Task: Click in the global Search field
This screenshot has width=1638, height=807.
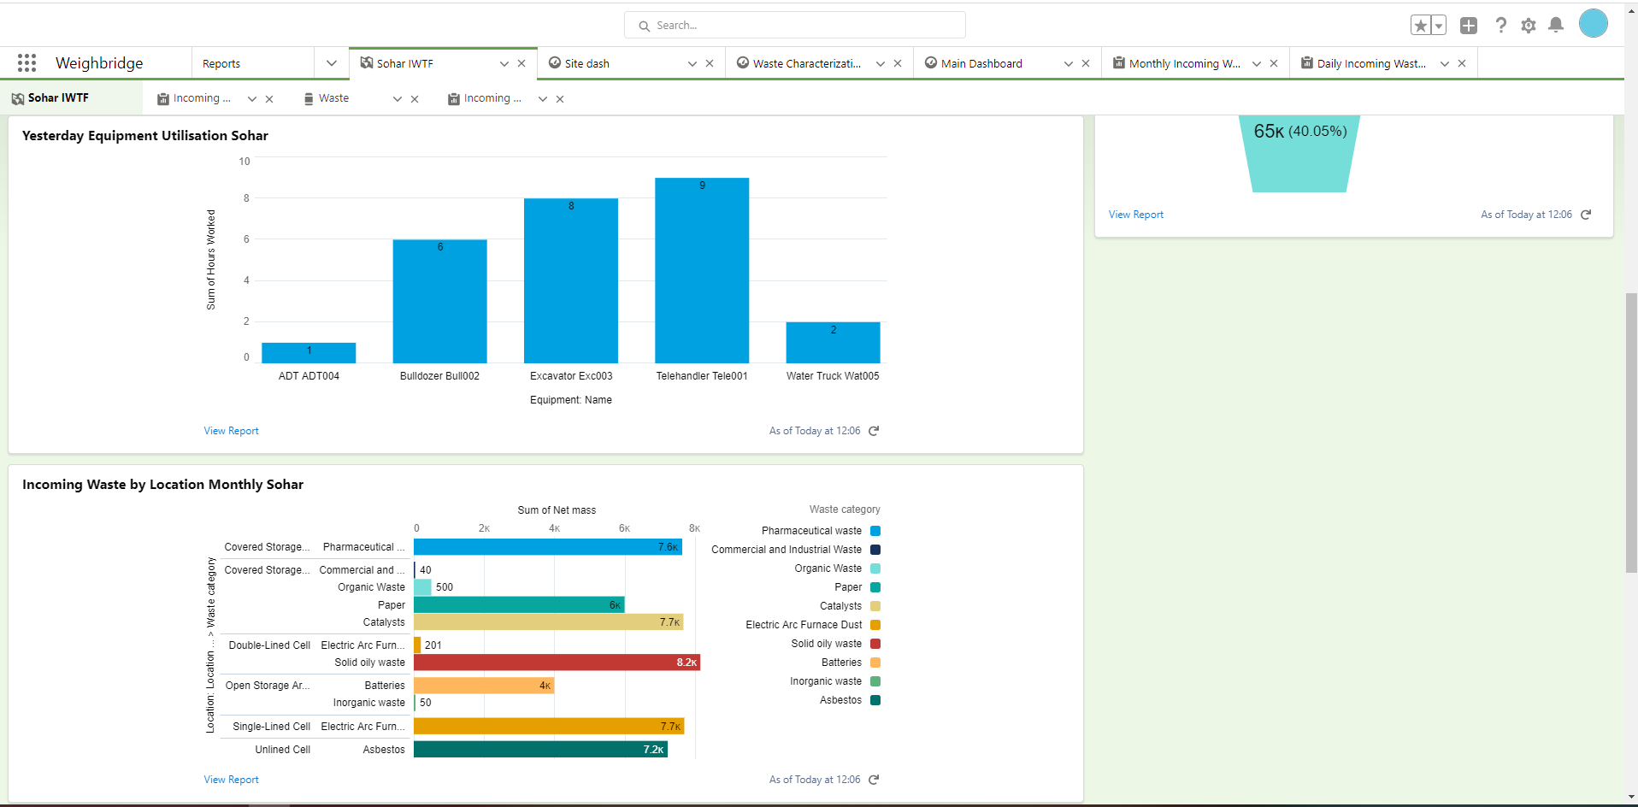Action: click(795, 25)
